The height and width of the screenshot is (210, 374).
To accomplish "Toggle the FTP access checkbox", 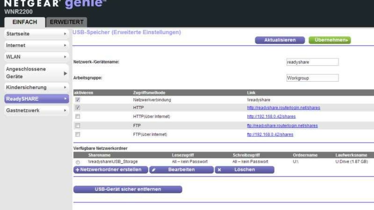I will 78,126.
